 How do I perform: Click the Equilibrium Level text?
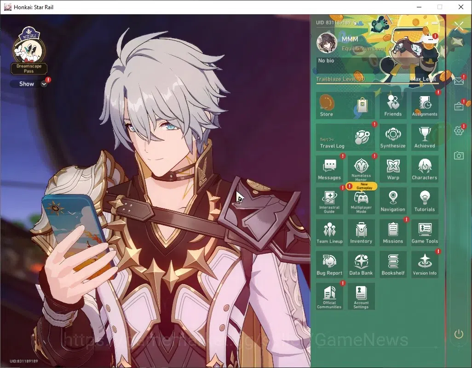367,48
